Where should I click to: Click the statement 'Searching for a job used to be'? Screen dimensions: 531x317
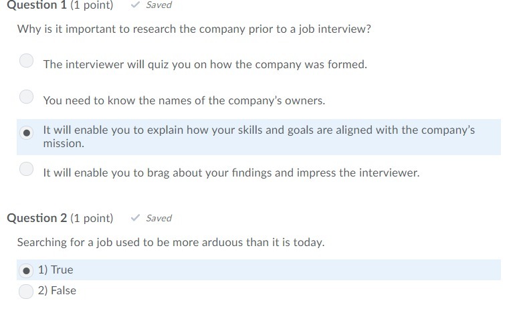coord(171,242)
